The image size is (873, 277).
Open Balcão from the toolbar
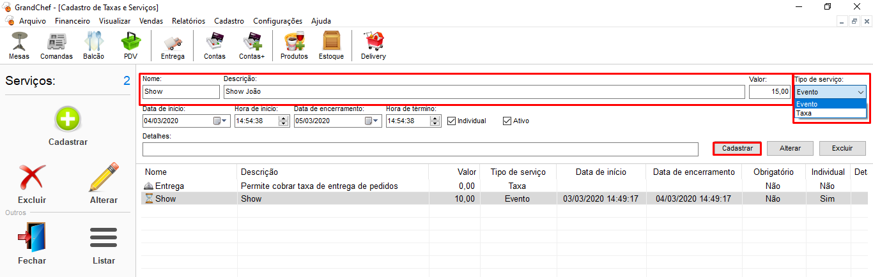(x=93, y=45)
